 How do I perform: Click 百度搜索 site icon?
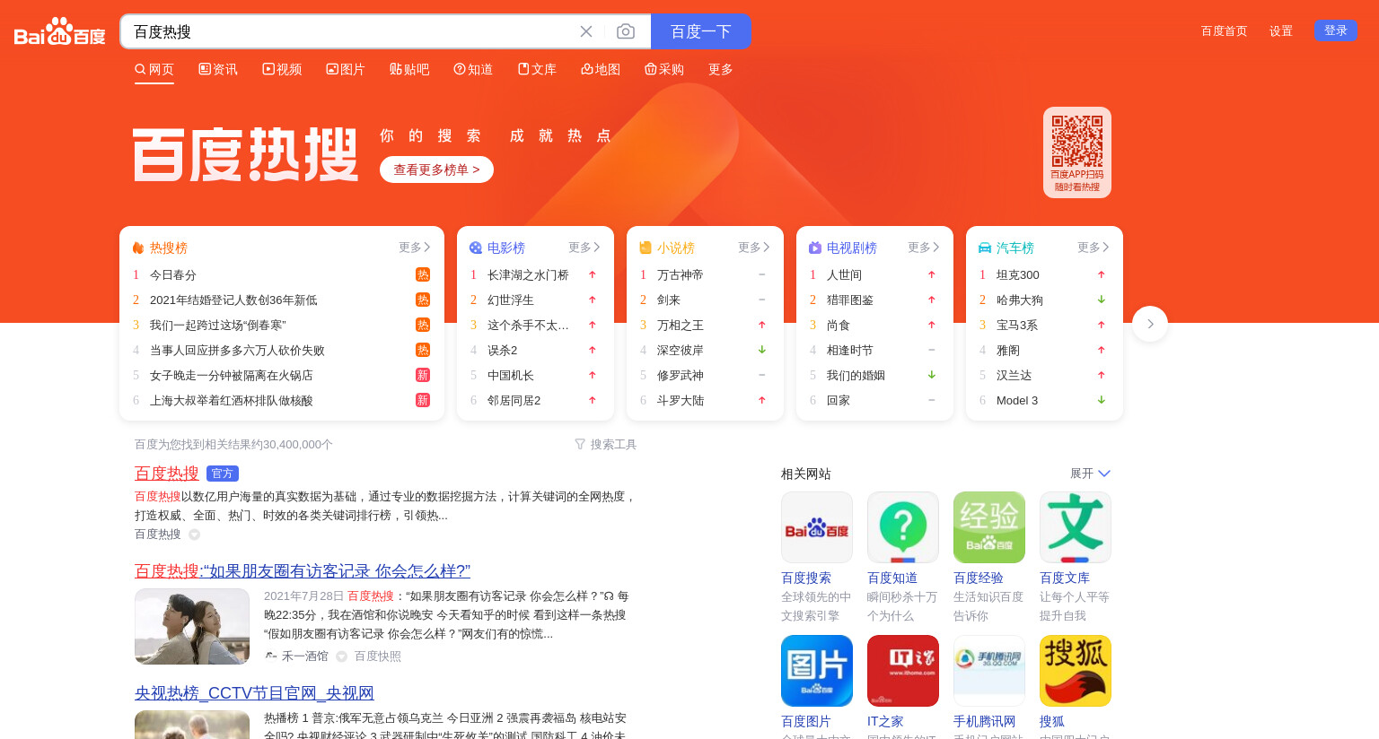coord(817,527)
